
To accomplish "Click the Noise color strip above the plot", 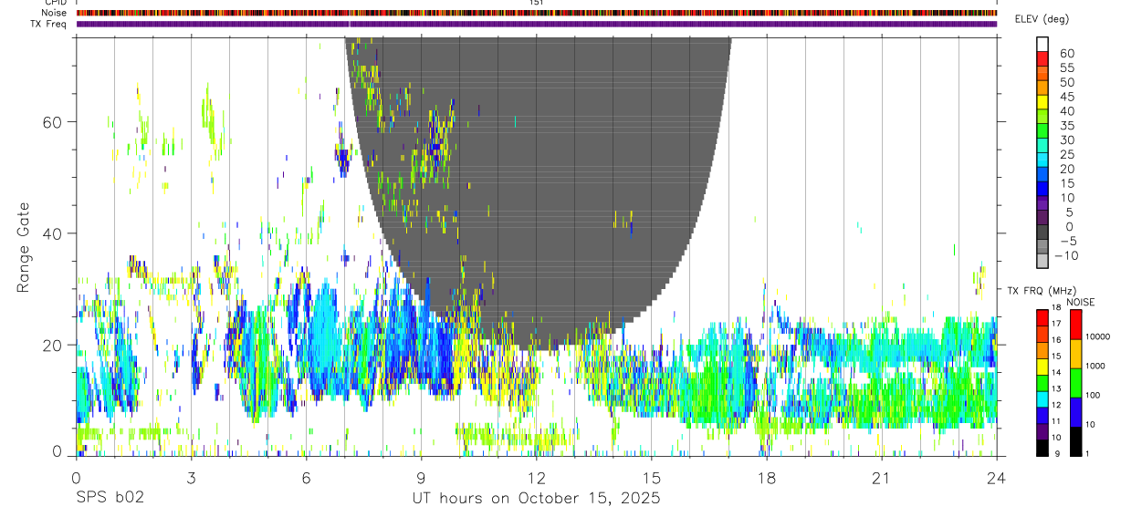I will click(x=536, y=13).
